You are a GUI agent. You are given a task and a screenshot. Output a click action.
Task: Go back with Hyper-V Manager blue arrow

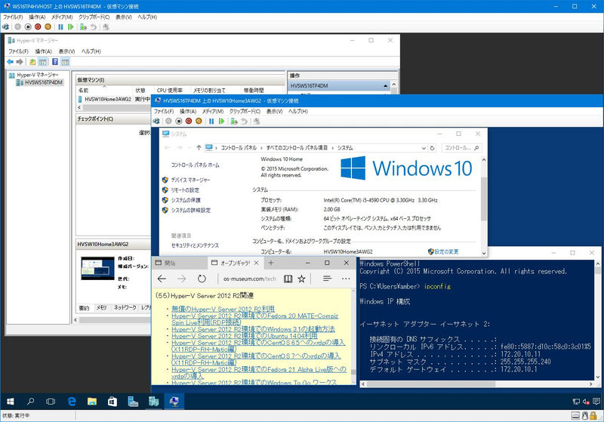click(x=10, y=62)
